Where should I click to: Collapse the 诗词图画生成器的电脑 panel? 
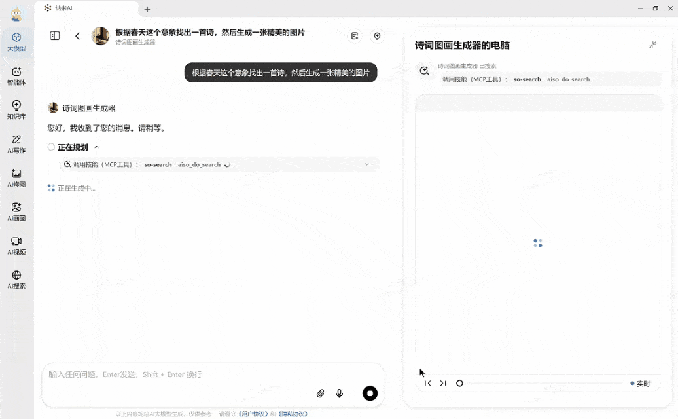pos(652,45)
